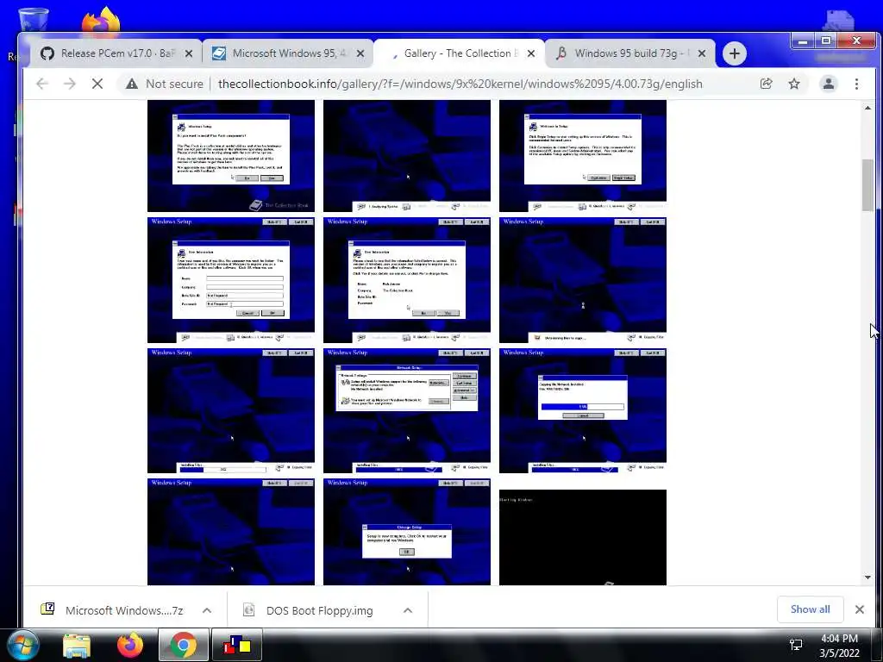Open the Windows 95 build 73g tab
This screenshot has height=662, width=883.
[629, 53]
